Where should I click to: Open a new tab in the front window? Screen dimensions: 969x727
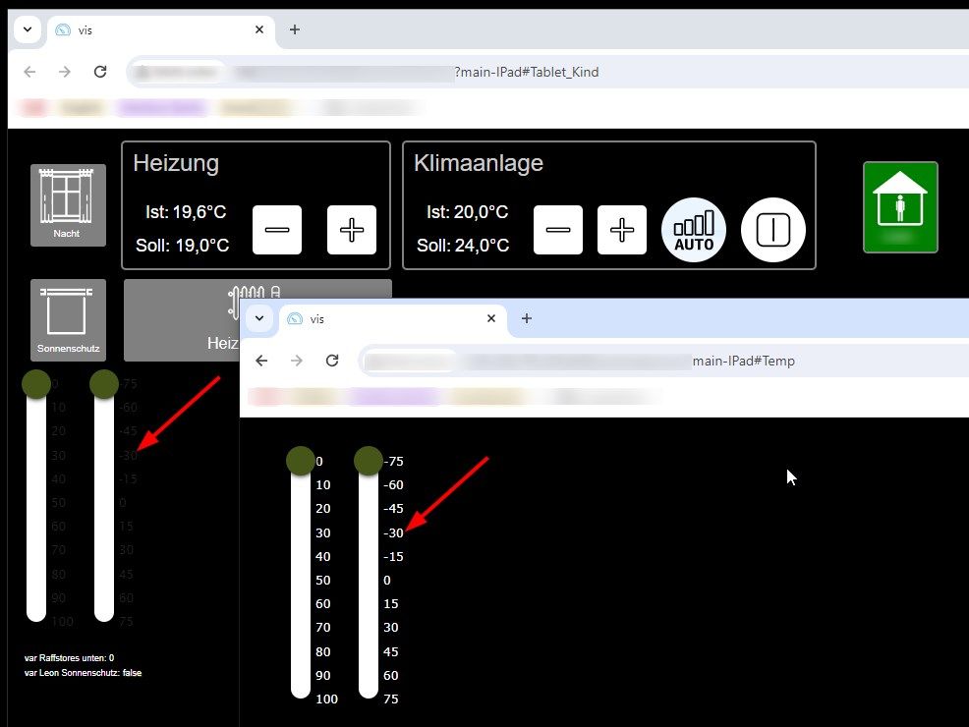click(527, 318)
